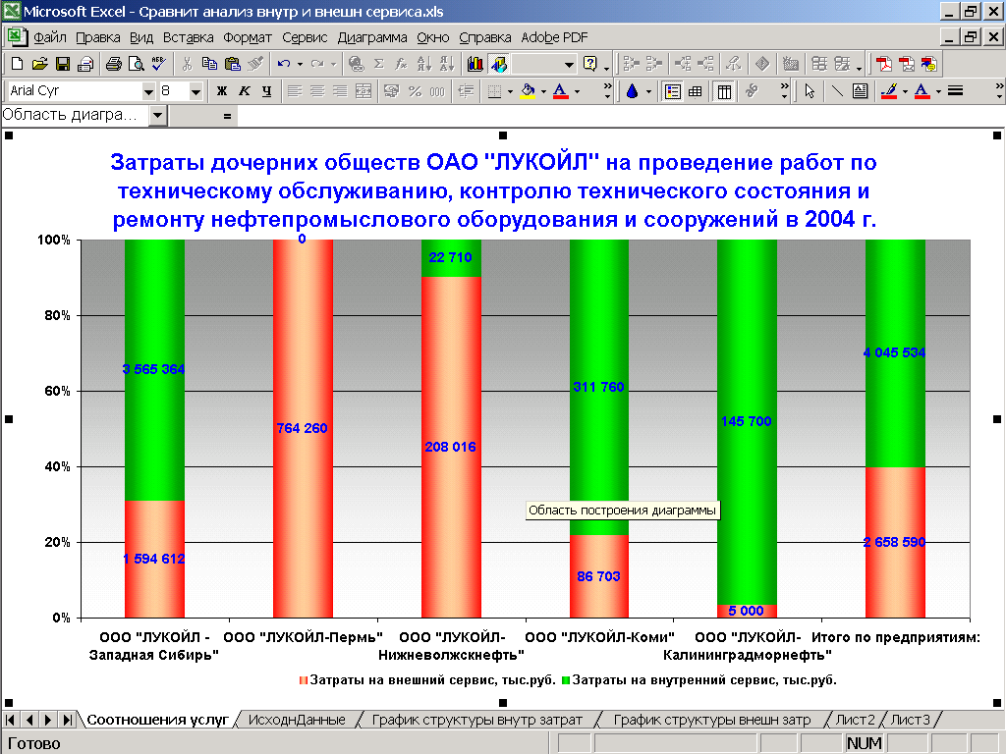Image resolution: width=1006 pixels, height=754 pixels.
Task: Open the Insert Function fx icon
Action: click(x=401, y=64)
